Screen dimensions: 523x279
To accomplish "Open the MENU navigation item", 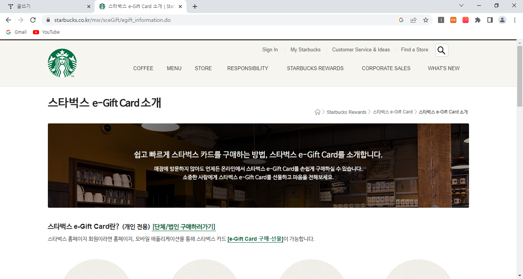I will (x=174, y=68).
